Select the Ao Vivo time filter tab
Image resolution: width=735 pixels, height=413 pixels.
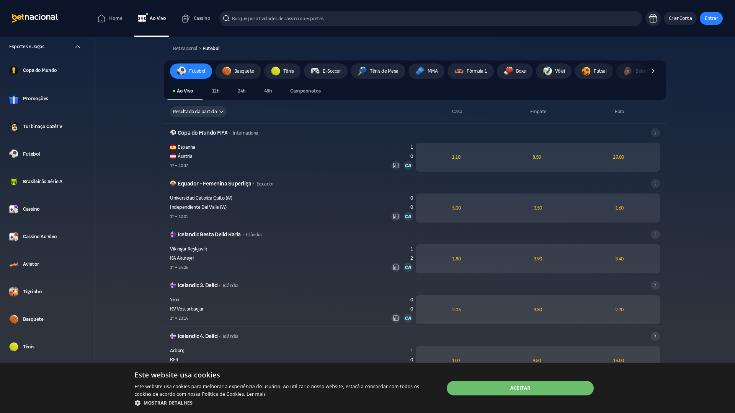click(x=183, y=91)
